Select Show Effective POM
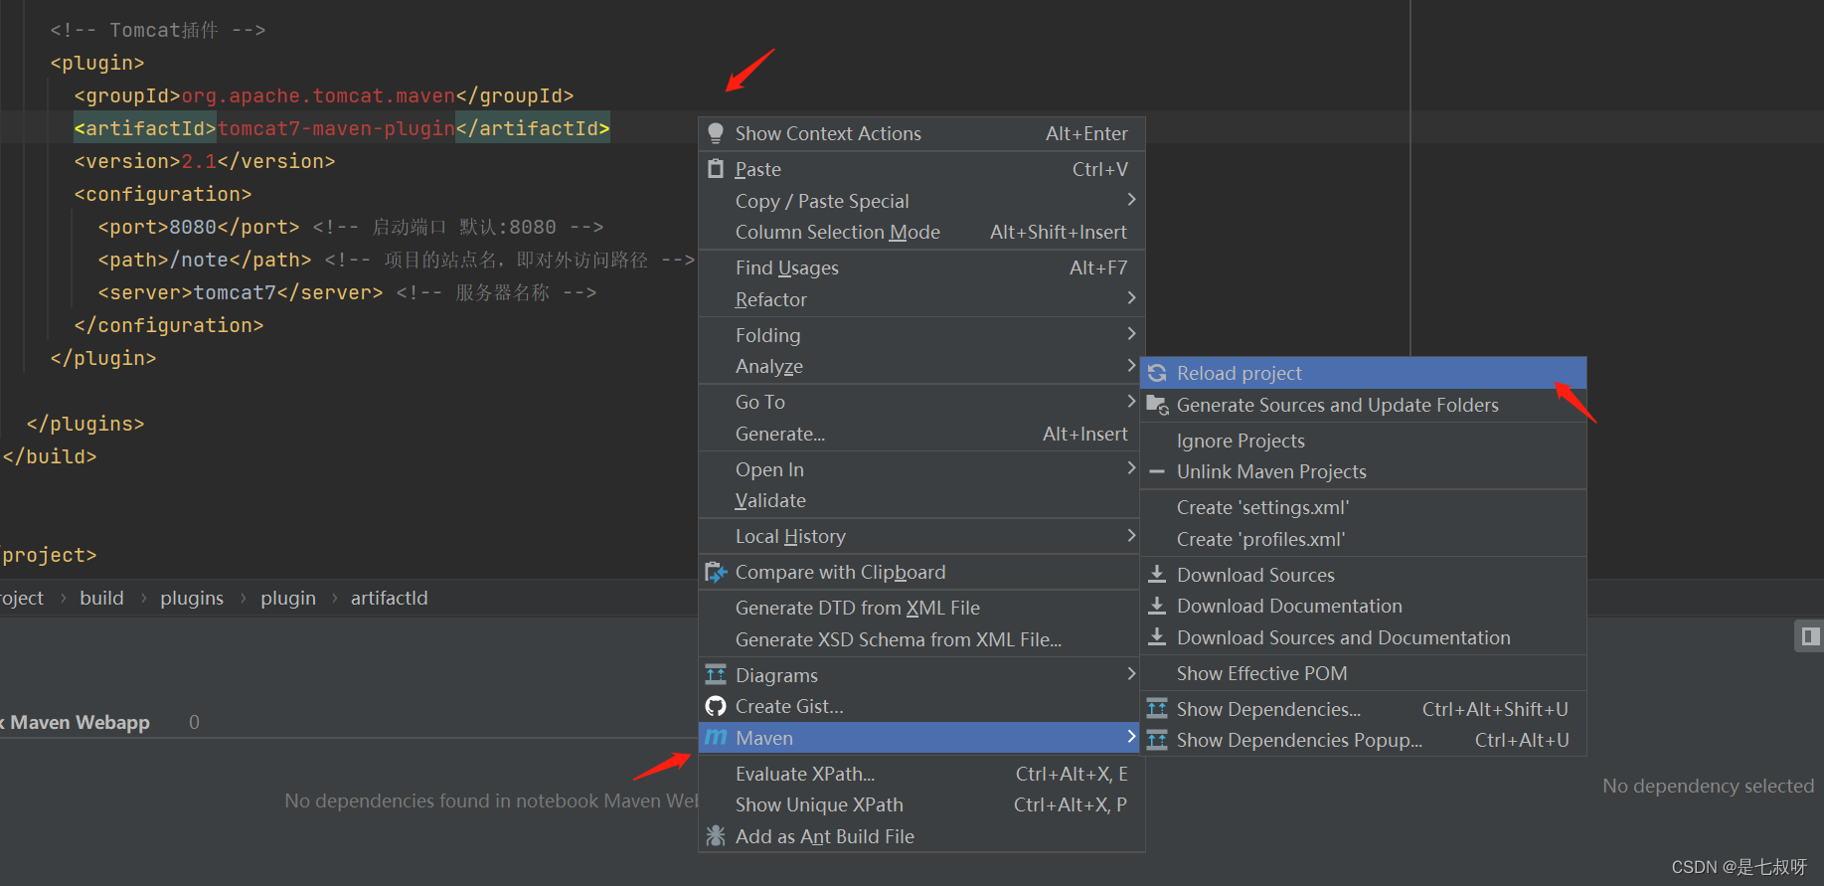This screenshot has height=886, width=1824. tap(1363, 673)
